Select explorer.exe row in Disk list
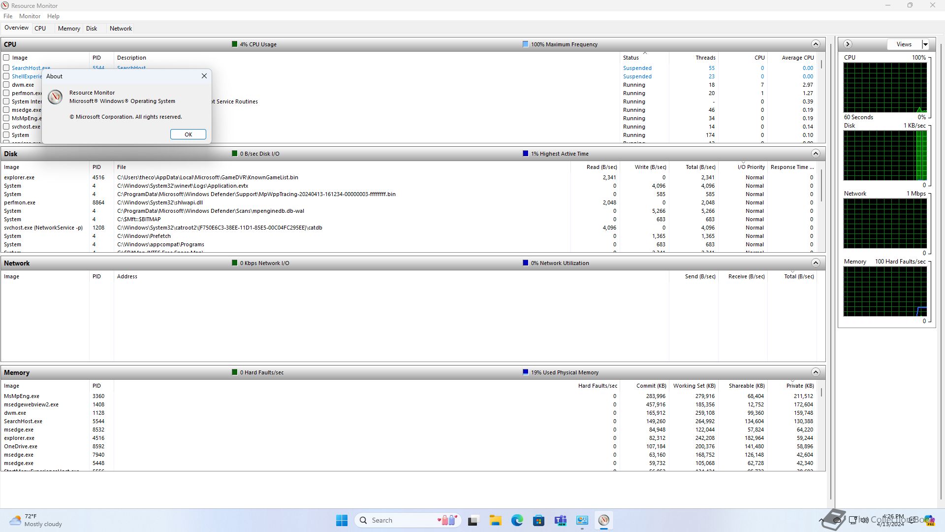Screen dimensions: 945x532 409,177
